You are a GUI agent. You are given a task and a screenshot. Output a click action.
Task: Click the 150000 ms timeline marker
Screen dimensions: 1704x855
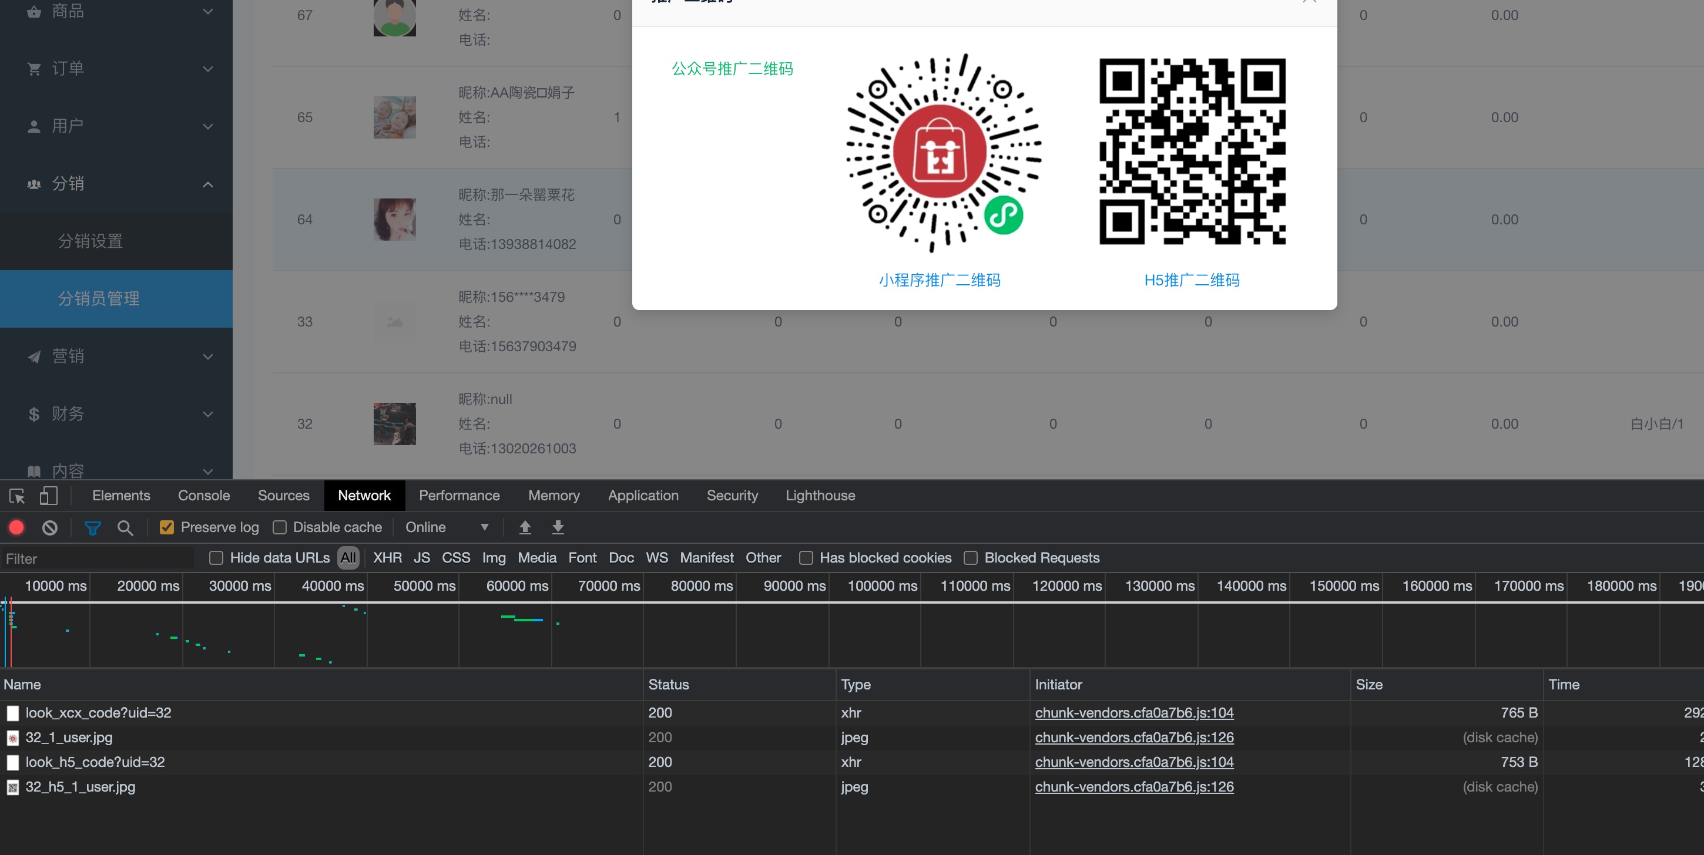coord(1344,586)
